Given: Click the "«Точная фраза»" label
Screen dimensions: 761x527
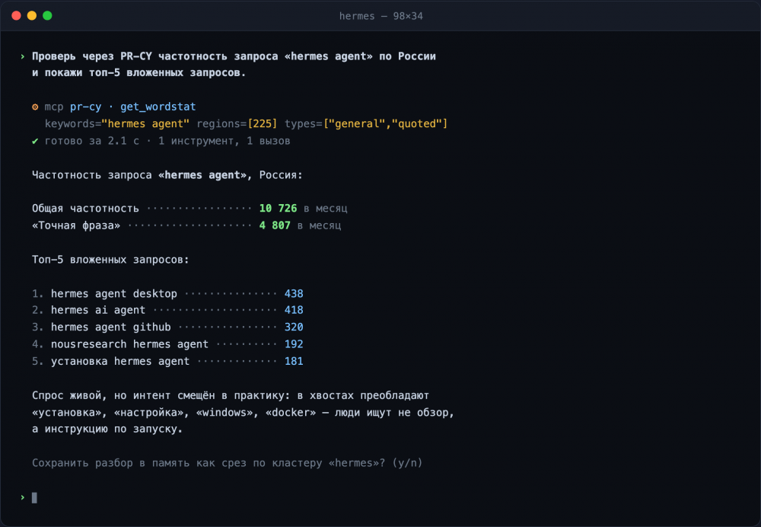Looking at the screenshot, I should pos(76,225).
